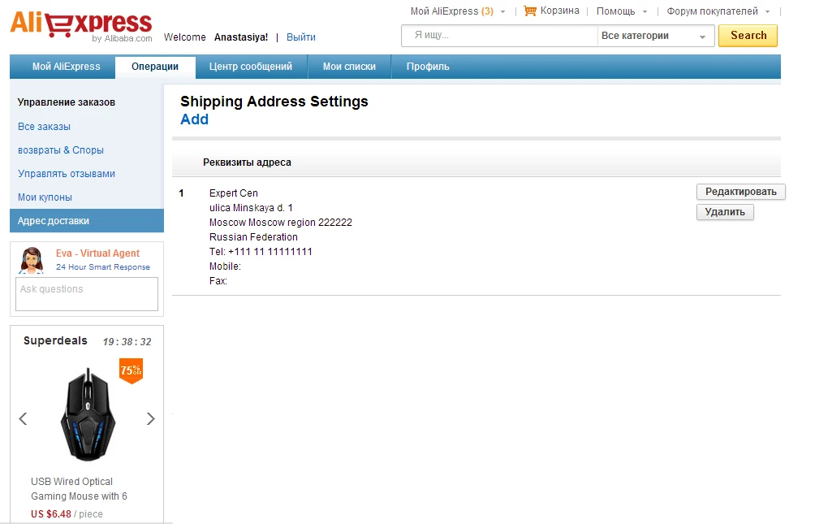
Task: Show previous Superdeals item with left arrow
Action: coord(23,418)
